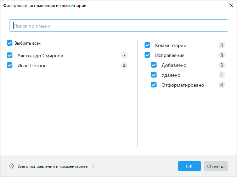Viewport: 237px width, 177px height.
Task: Click the count badge 7 for Александр Смирнов
Action: 124,56
